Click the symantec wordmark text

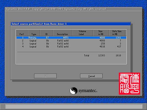(x=88, y=91)
